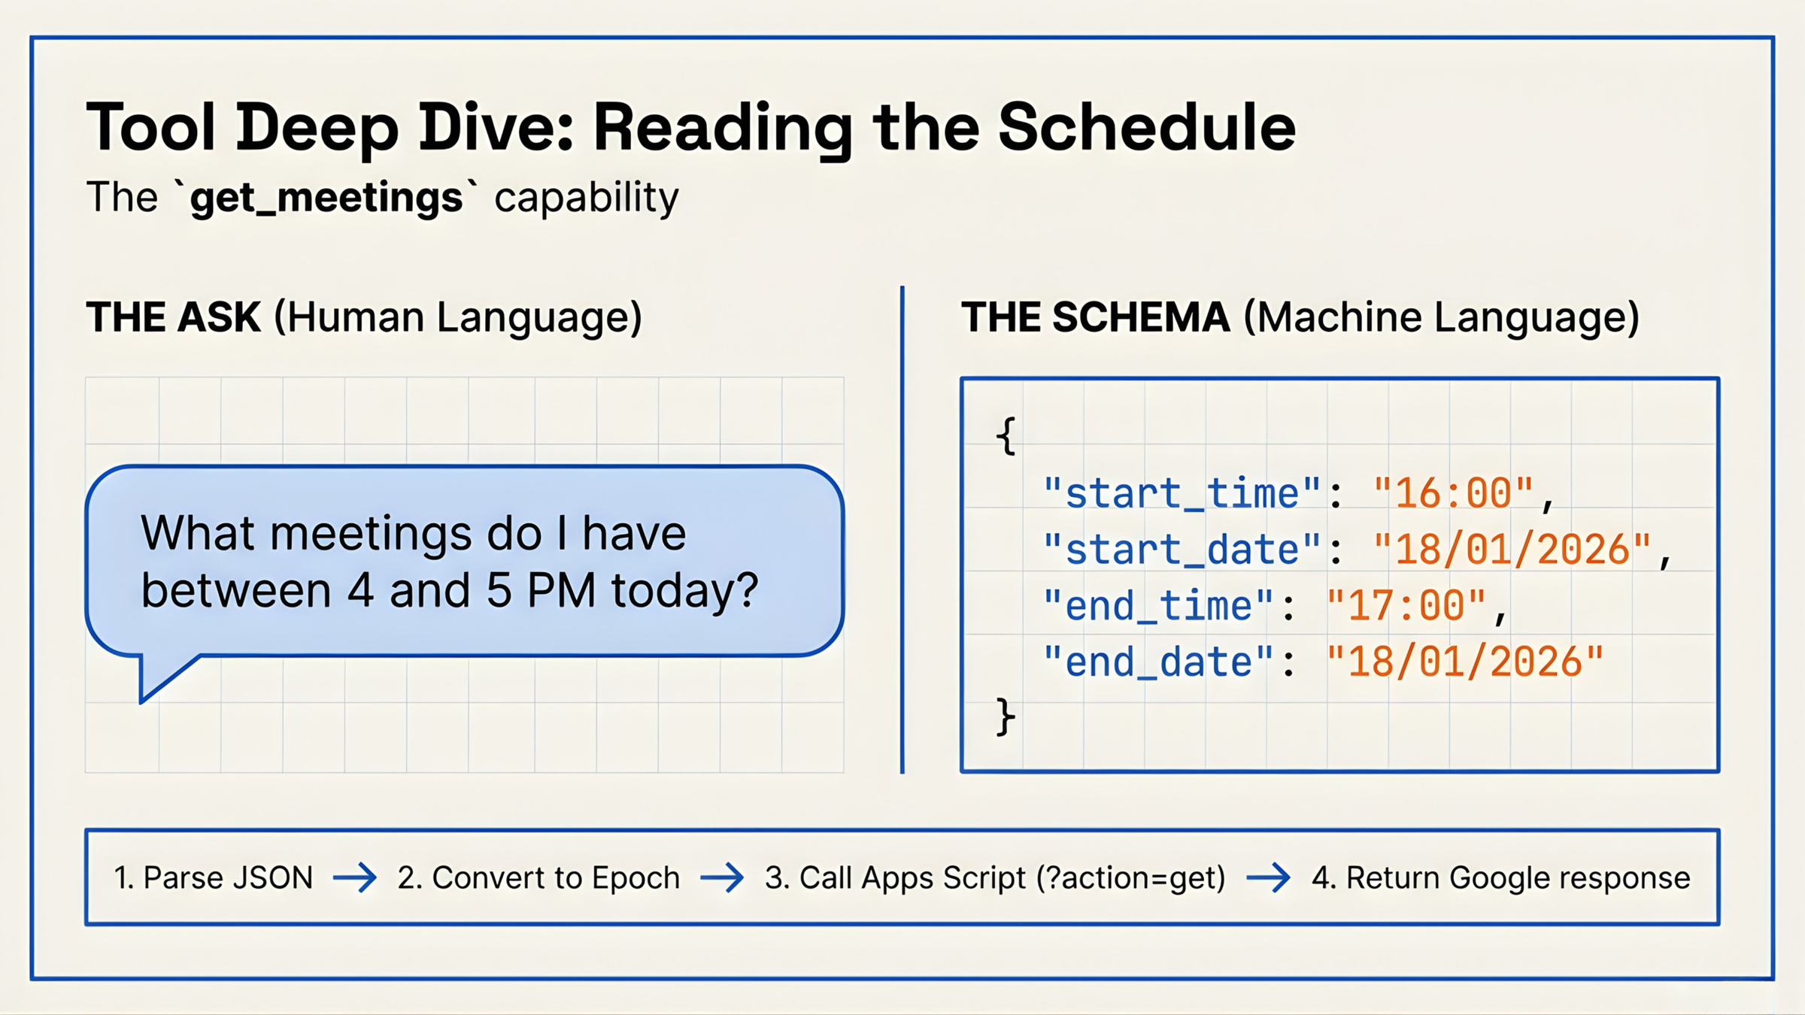Click step "1. Parse JSON"
Image resolution: width=1805 pixels, height=1015 pixels.
click(x=214, y=877)
